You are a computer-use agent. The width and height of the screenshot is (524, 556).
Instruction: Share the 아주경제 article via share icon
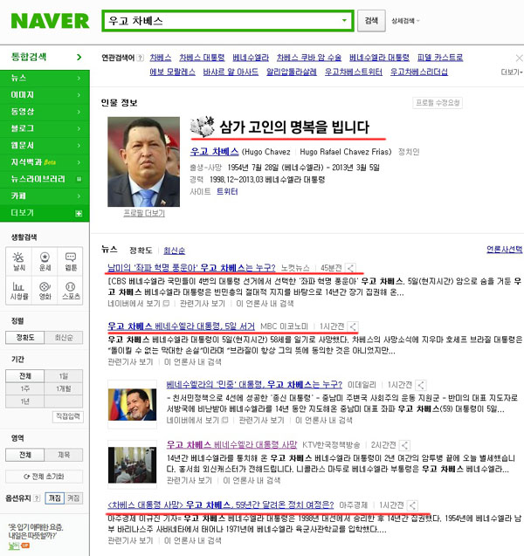(x=412, y=505)
